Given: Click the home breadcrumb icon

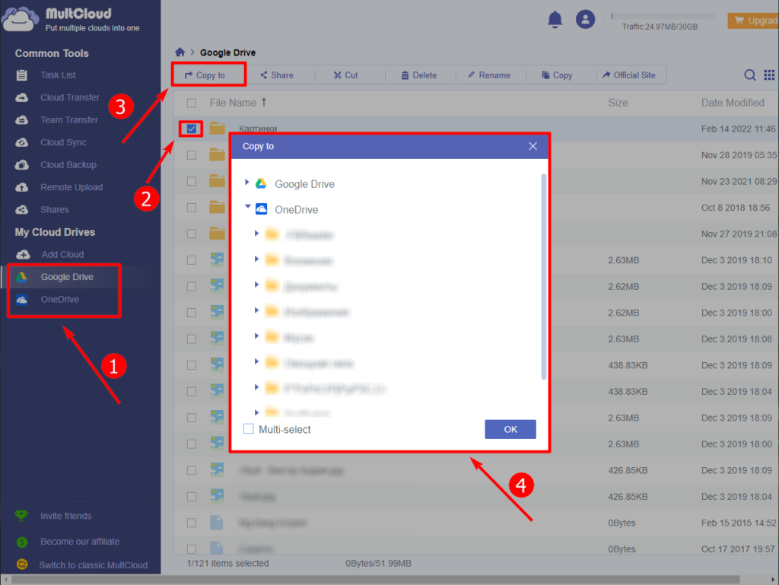Looking at the screenshot, I should 180,52.
